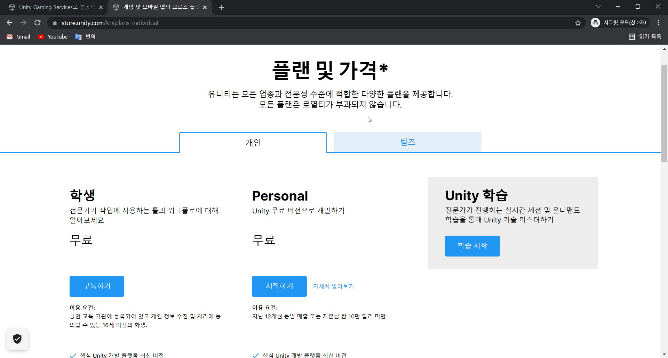The height and width of the screenshot is (358, 668).
Task: Click 시작하기 for the Personal plan
Action: point(279,286)
